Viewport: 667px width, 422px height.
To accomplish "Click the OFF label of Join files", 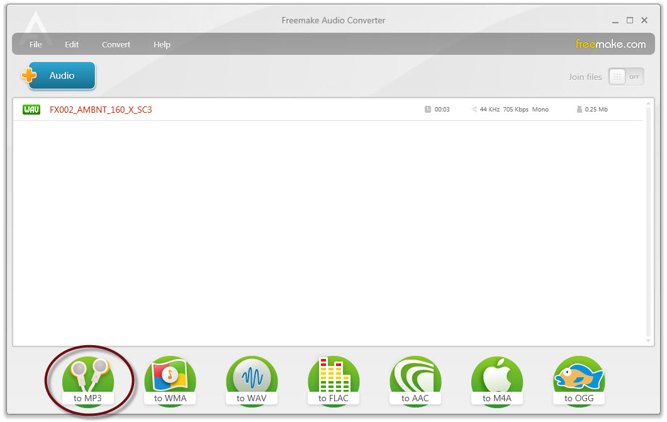I will (635, 76).
